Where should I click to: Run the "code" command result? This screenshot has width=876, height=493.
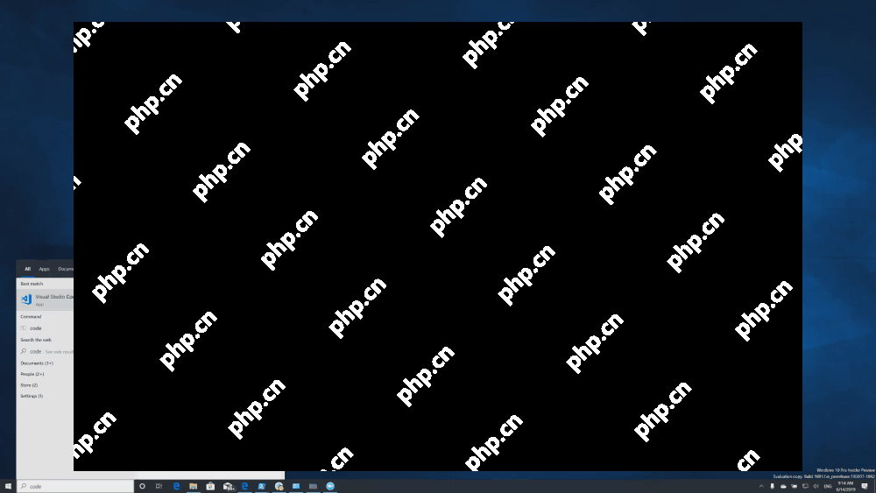[46, 328]
